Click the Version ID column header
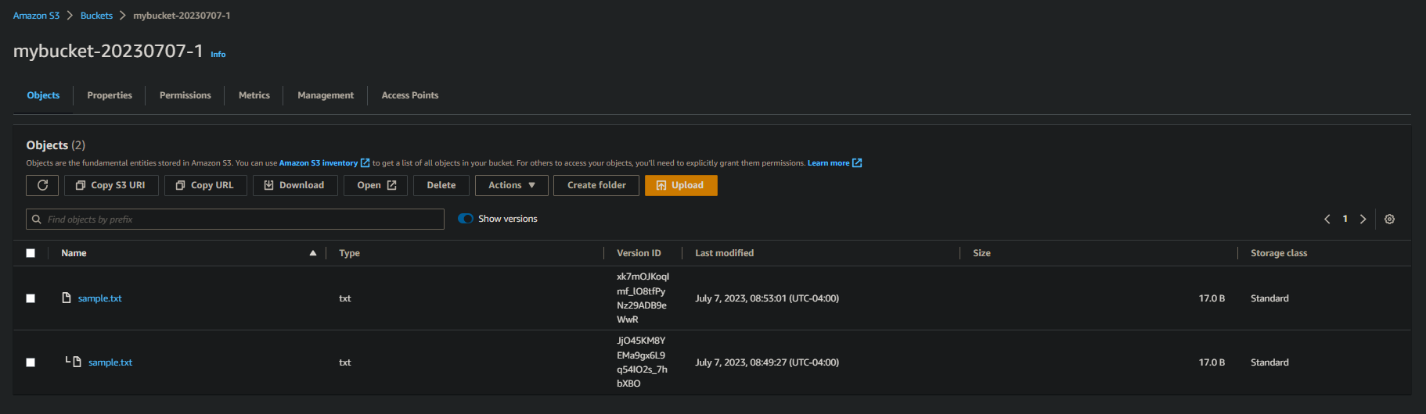 coord(639,253)
